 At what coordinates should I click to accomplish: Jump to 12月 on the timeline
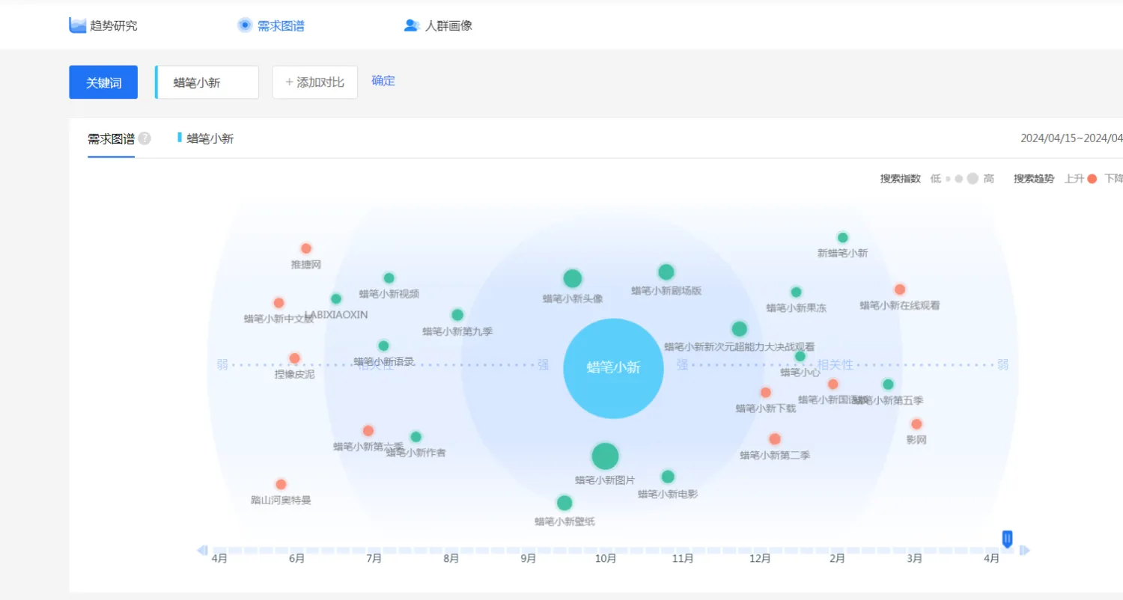click(760, 558)
